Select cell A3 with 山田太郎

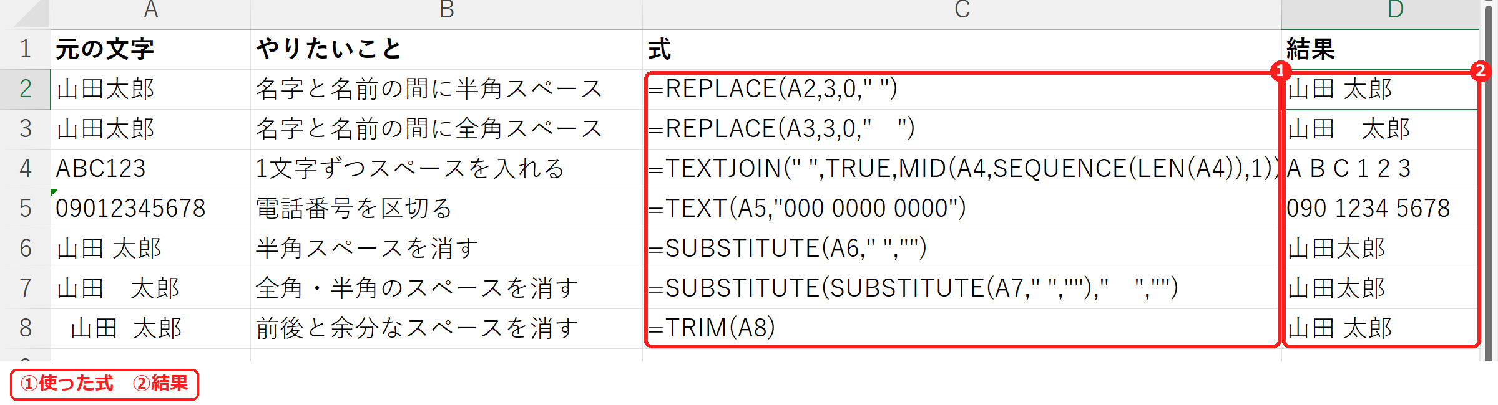(150, 129)
